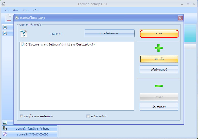Click the music note icon beside pv.flv
Screen dimensions: 198x139
23,44
